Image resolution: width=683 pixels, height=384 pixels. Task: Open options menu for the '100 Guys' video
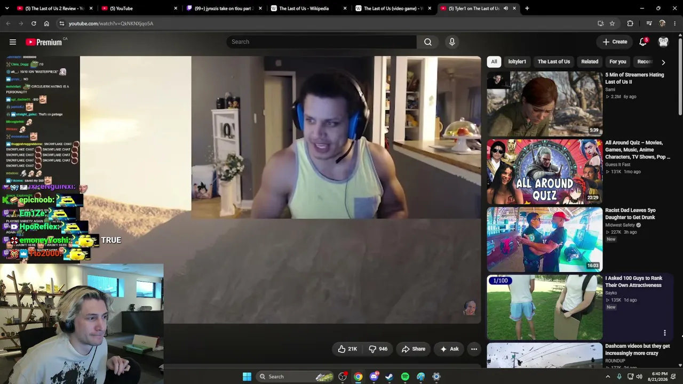point(665,333)
